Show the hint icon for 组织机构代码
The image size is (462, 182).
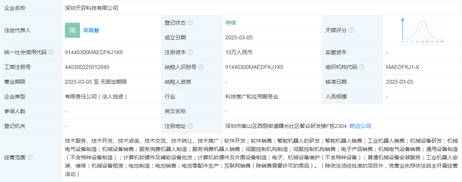pyautogui.click(x=362, y=67)
